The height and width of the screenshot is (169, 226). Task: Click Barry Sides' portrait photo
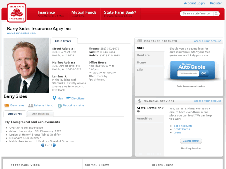(x=26, y=65)
